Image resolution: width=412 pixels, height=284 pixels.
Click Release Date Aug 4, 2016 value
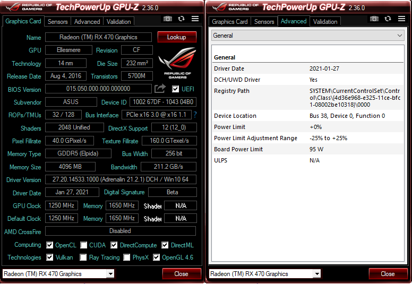click(66, 76)
